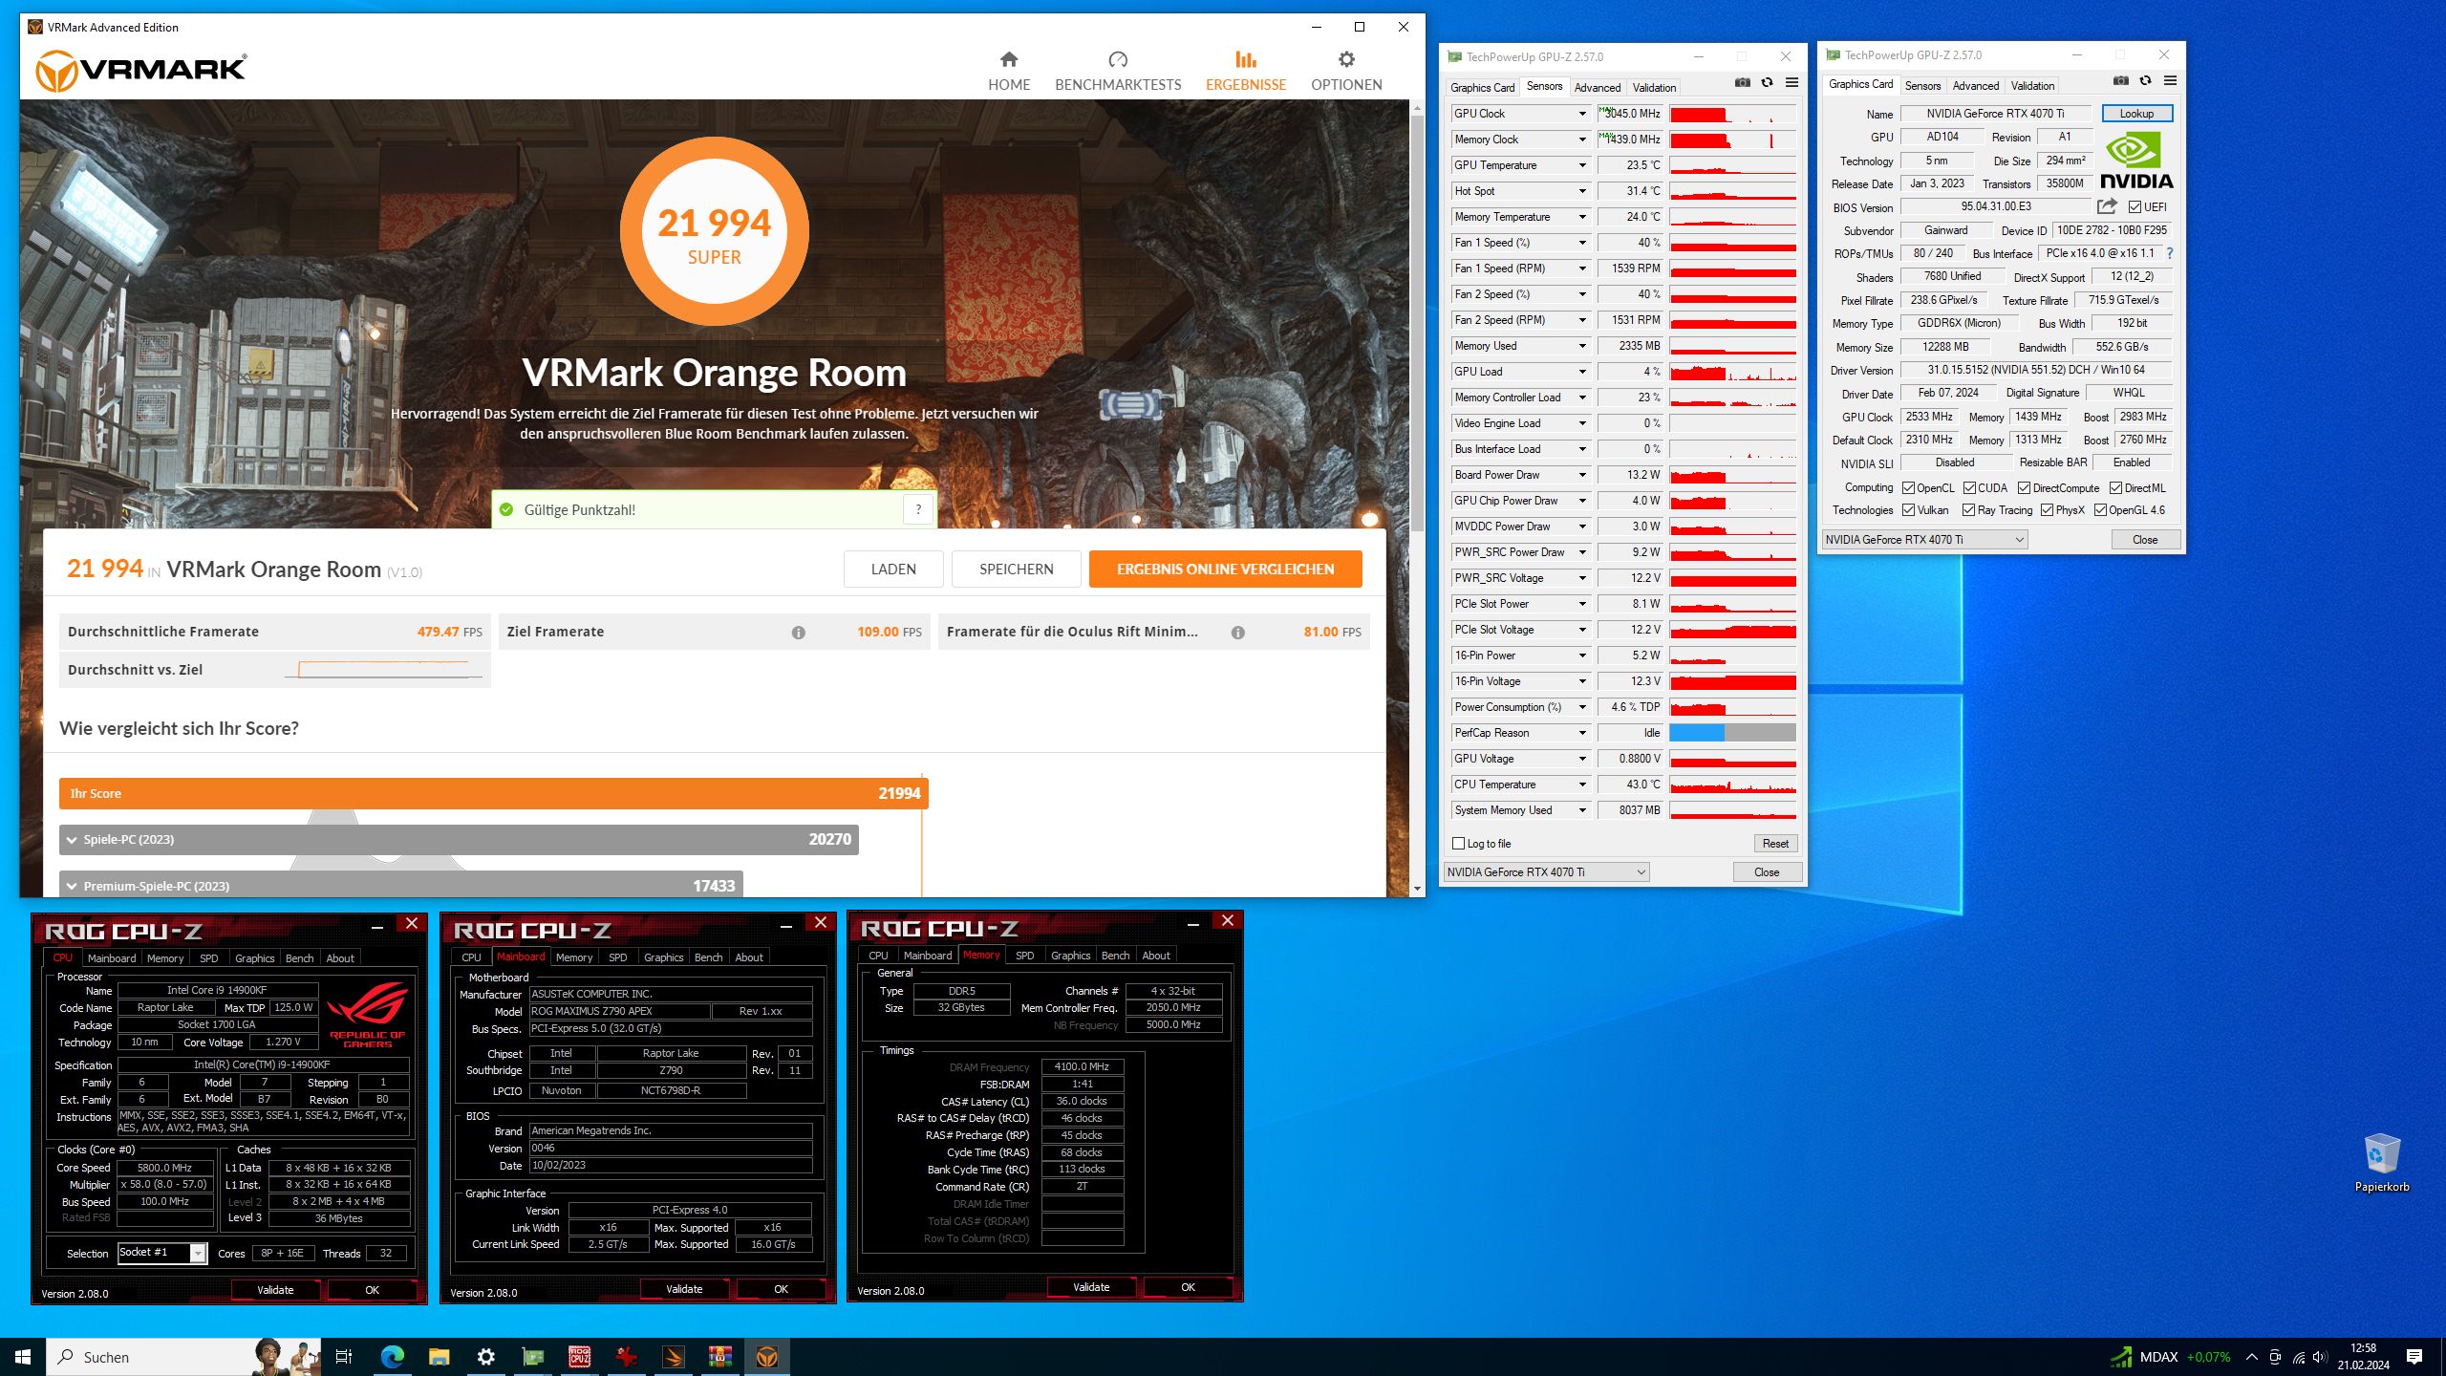
Task: Open SPD tab in CPU-Z CPU window
Action: tap(209, 958)
